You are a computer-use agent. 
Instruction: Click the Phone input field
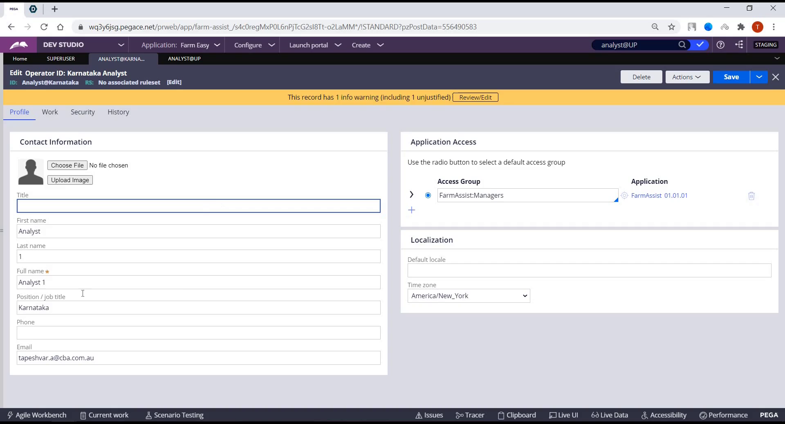(x=198, y=333)
